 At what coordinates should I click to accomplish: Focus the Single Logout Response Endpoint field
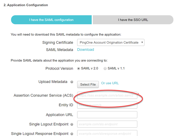107,133
